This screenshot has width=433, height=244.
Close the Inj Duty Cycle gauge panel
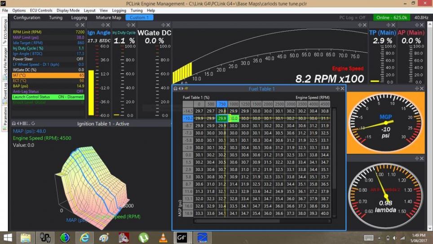133,25
